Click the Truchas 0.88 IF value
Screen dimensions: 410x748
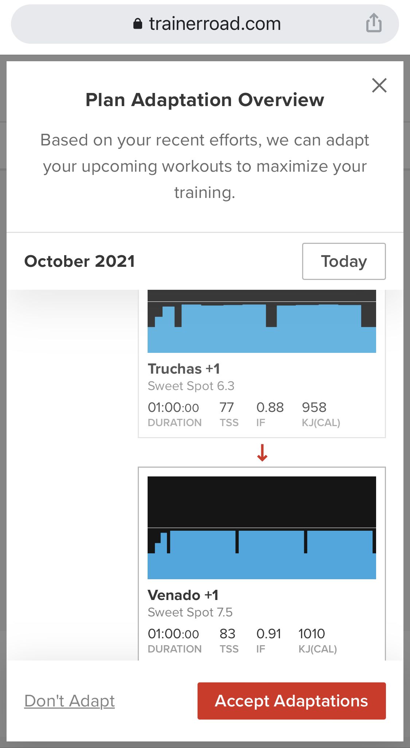tap(270, 407)
